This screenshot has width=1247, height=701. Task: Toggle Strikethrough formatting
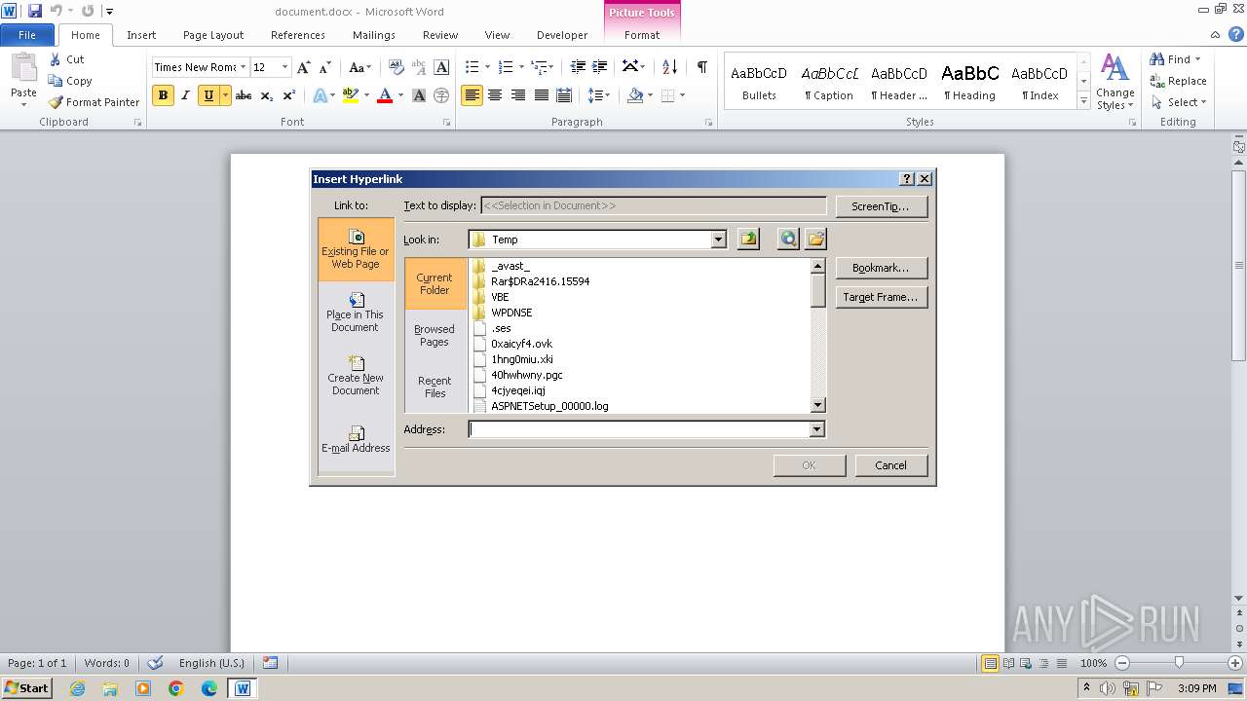coord(244,95)
